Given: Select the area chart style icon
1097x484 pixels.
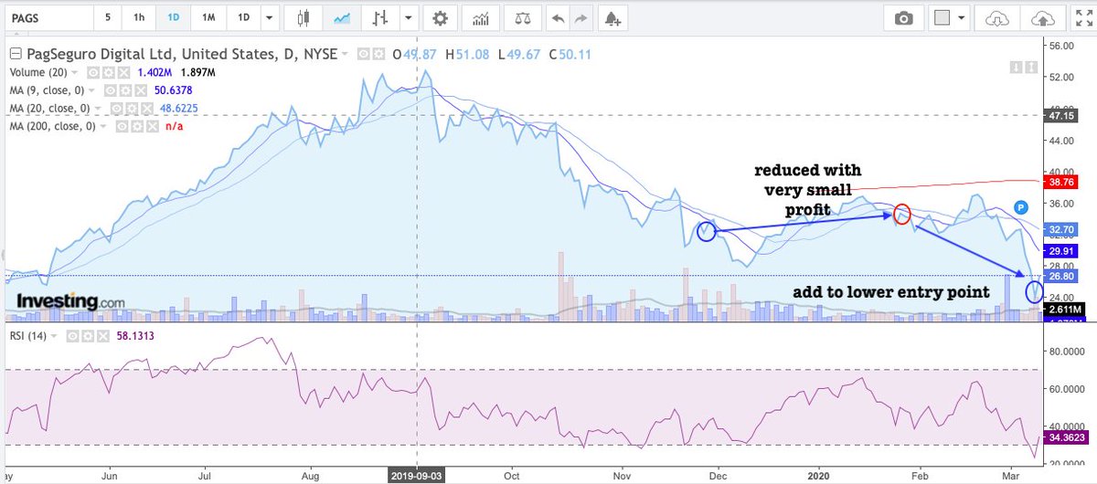Looking at the screenshot, I should click(343, 17).
